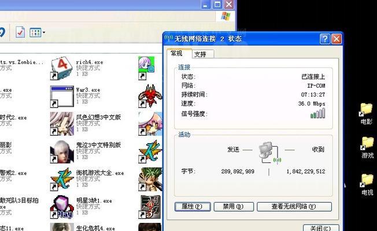This screenshot has width=377, height=231.
Task: Open the War3.exe shortcut icon
Action: point(62,96)
